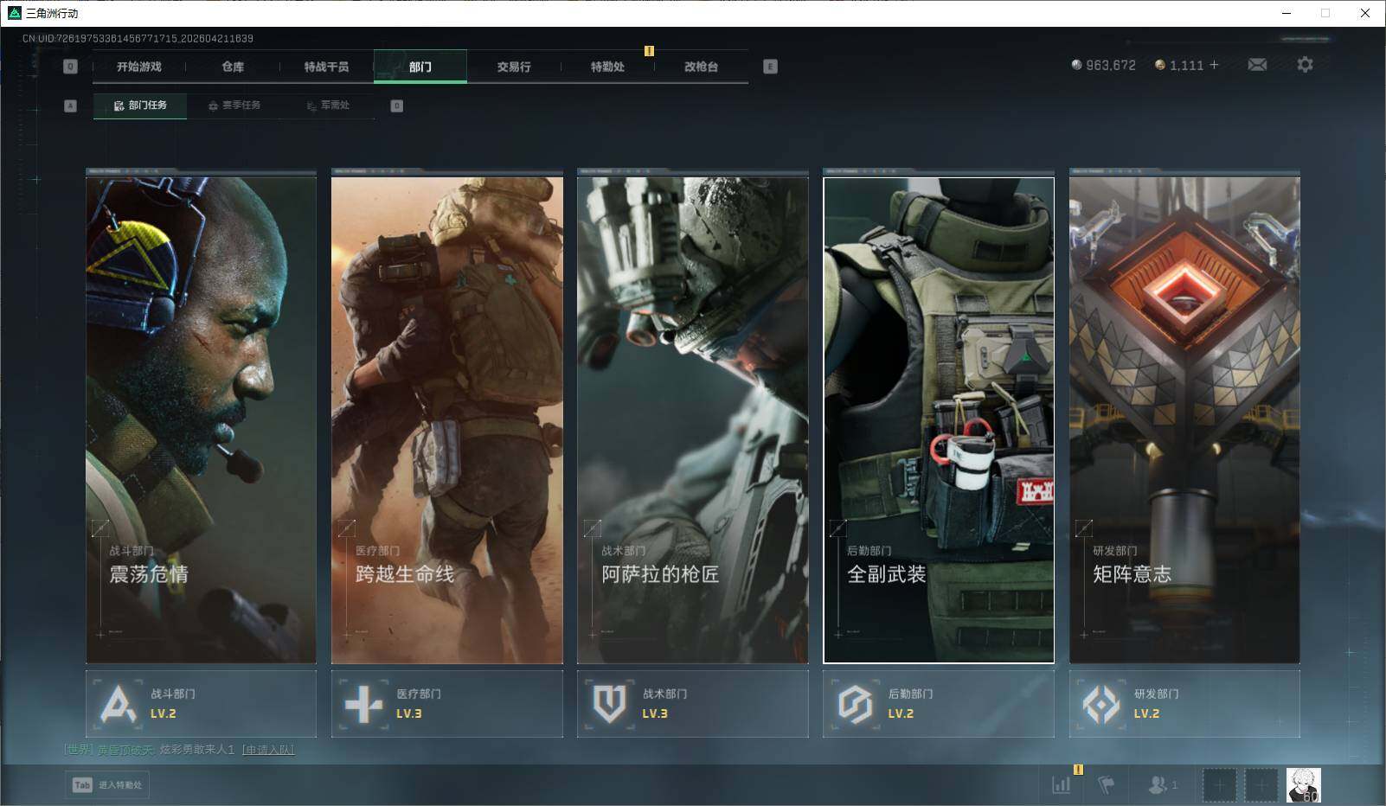This screenshot has height=806, width=1386.
Task: Add teammate in first empty squad slot
Action: [x=1219, y=784]
